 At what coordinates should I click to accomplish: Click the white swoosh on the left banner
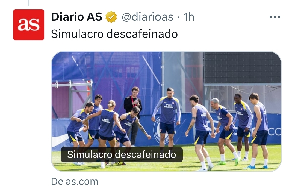click(x=60, y=140)
